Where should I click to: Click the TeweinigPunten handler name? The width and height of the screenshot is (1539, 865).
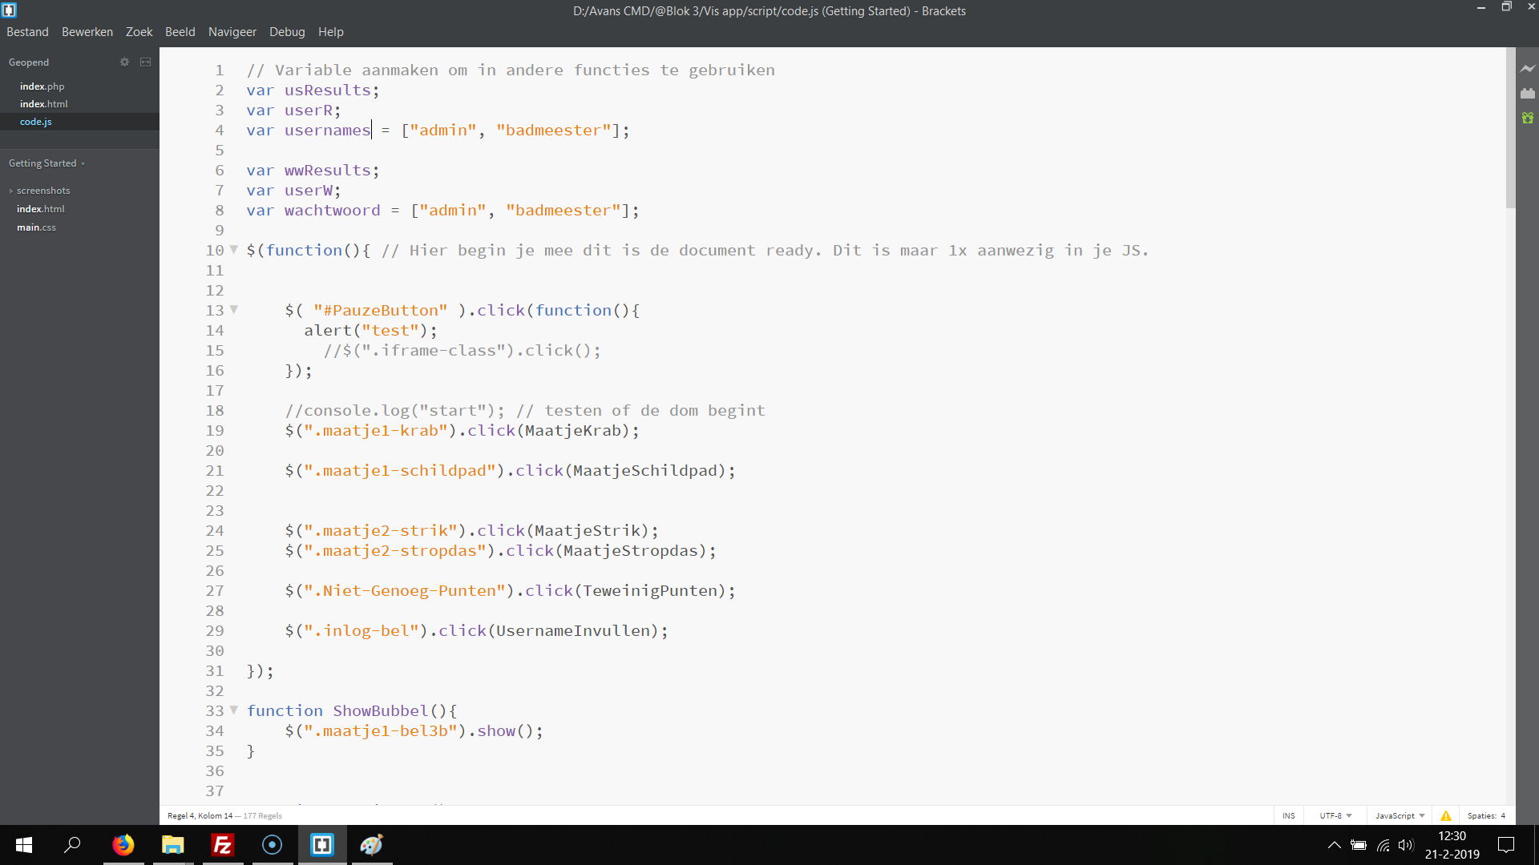coord(649,590)
